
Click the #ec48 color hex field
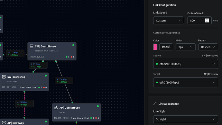click(x=166, y=47)
